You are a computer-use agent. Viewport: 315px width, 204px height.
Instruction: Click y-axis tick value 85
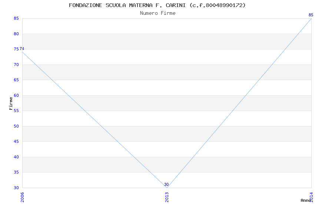click(16, 18)
